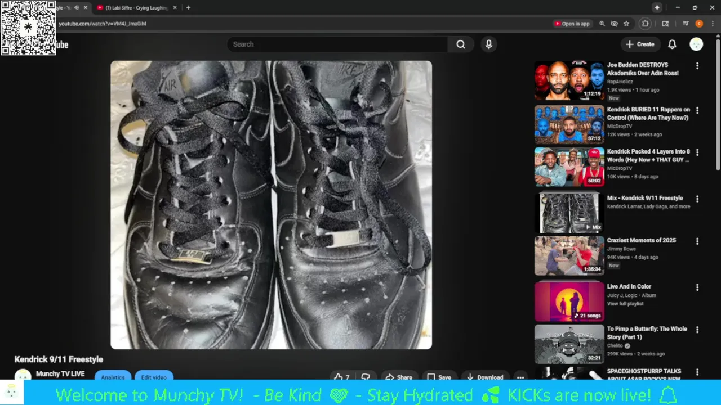Click the zoom magnifier icon in address bar

(x=602, y=24)
